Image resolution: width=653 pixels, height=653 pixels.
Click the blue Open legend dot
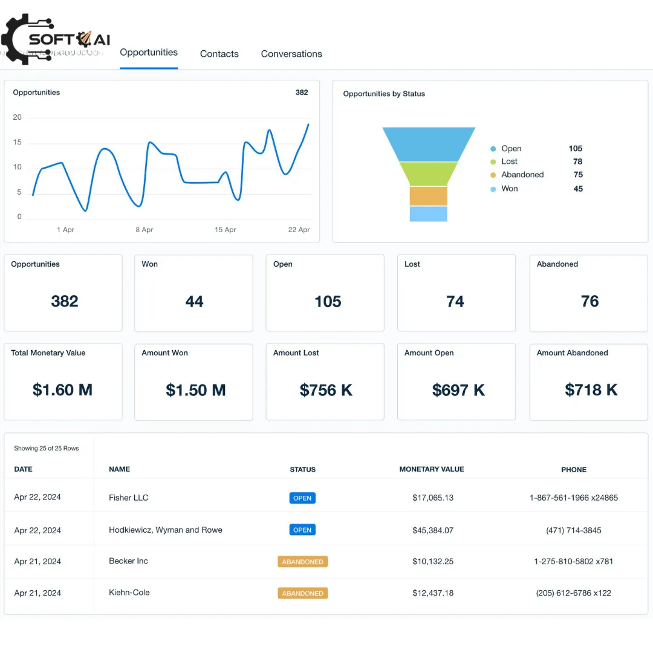(x=493, y=149)
